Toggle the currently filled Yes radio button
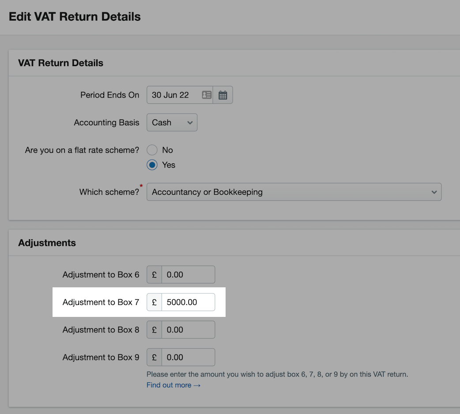The height and width of the screenshot is (414, 460). (152, 165)
